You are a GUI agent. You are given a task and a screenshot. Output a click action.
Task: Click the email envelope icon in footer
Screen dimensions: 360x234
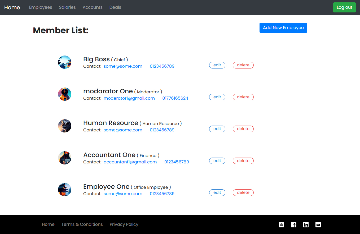(318, 225)
